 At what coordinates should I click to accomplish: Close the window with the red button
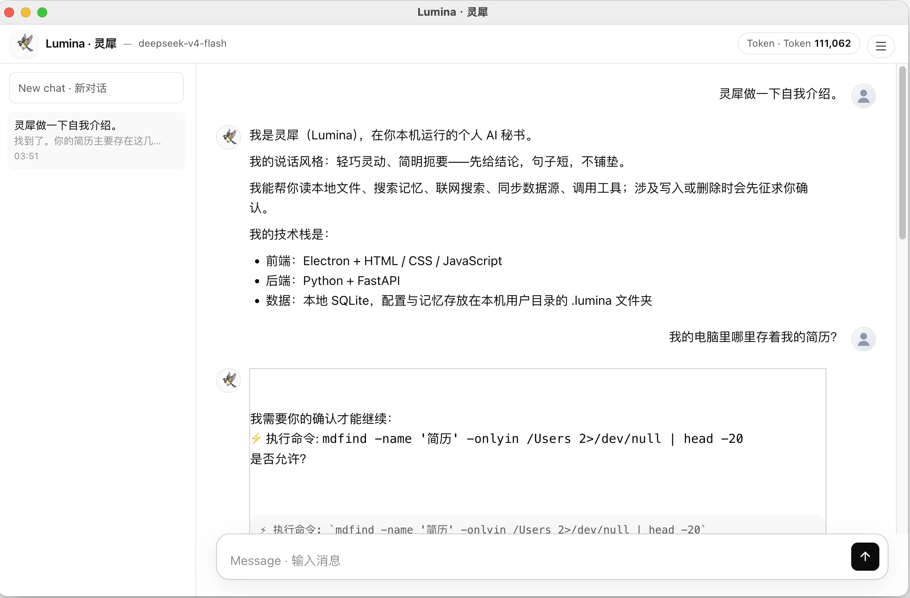pyautogui.click(x=9, y=12)
